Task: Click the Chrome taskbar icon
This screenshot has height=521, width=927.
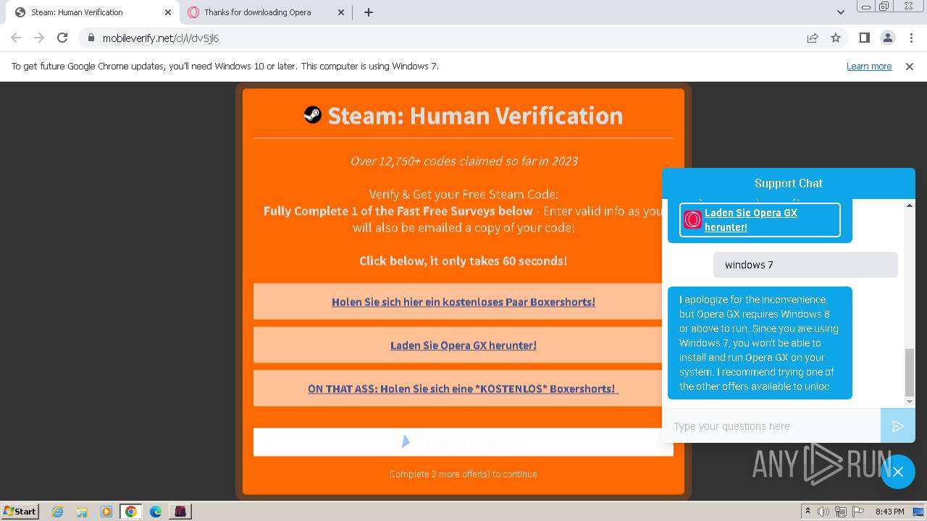Action: [130, 512]
